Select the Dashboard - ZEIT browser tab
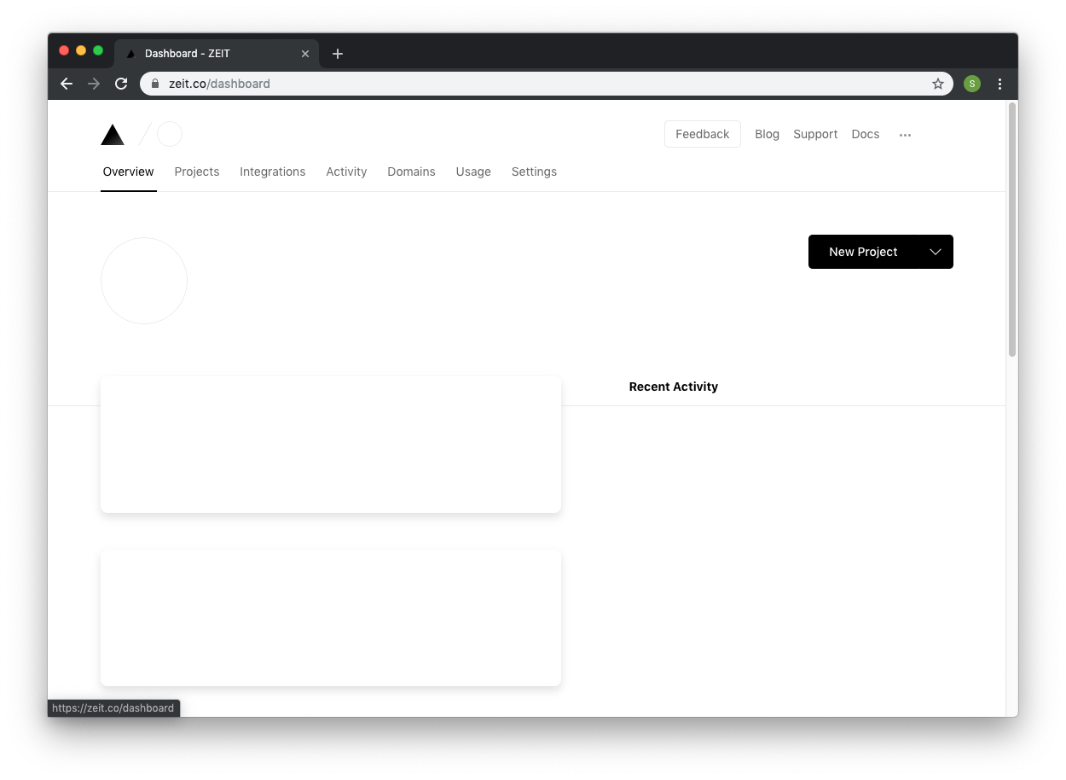 tap(217, 54)
